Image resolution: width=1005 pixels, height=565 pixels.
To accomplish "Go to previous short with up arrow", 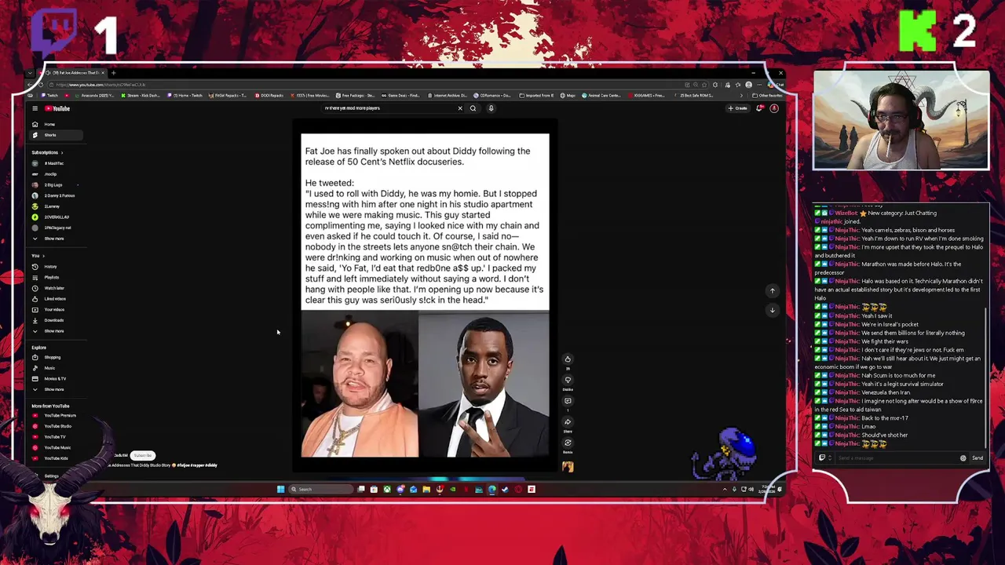I will (772, 291).
